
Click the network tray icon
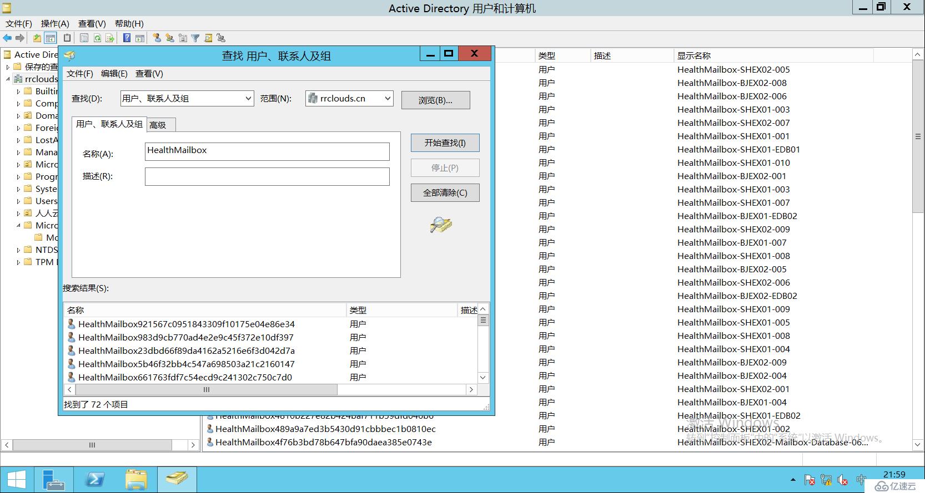(826, 480)
